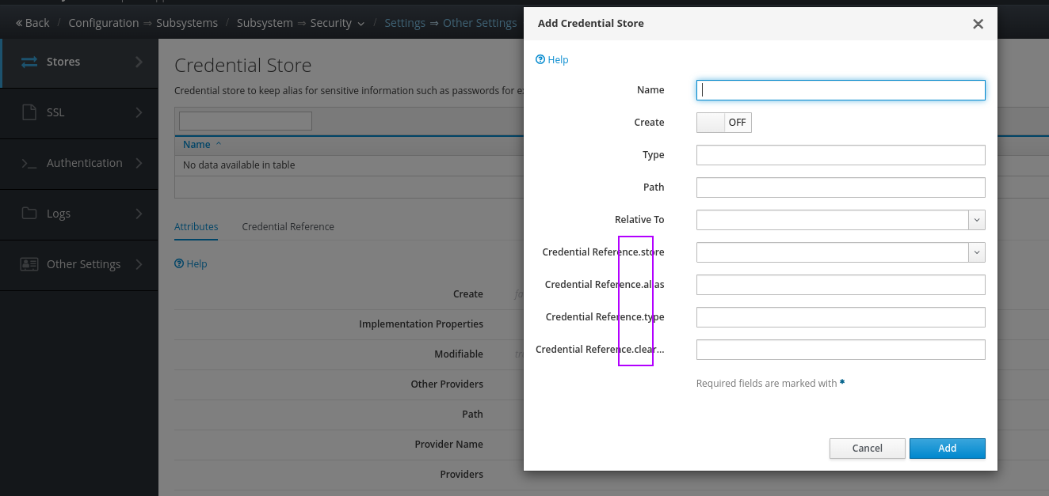
Task: Go Back via the breadcrumb link
Action: (x=32, y=23)
